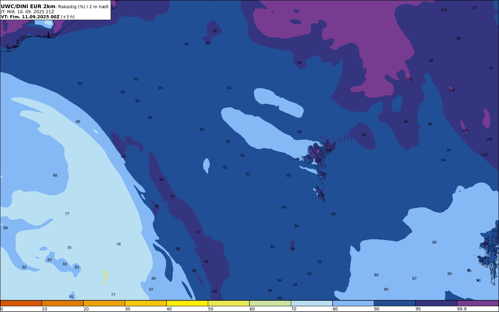This screenshot has width=499, height=312.
Task: Click the 10–20 orange legend swatch
Action: [62, 303]
